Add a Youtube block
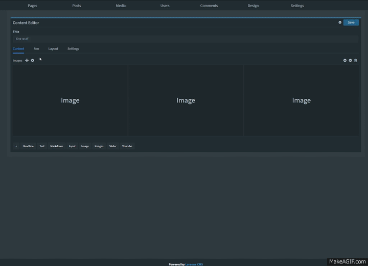Image resolution: width=368 pixels, height=266 pixels. (127, 146)
